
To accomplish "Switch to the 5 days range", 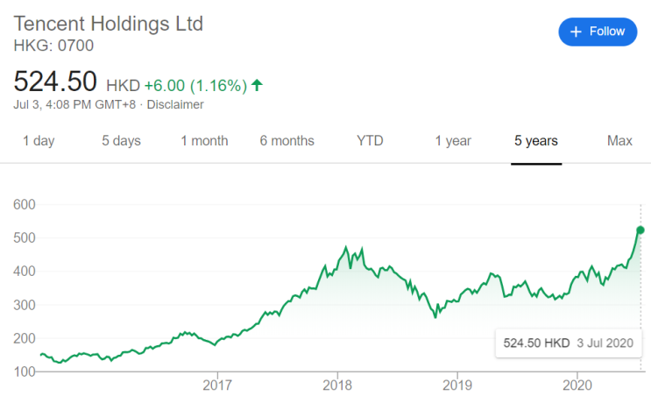I will point(121,140).
